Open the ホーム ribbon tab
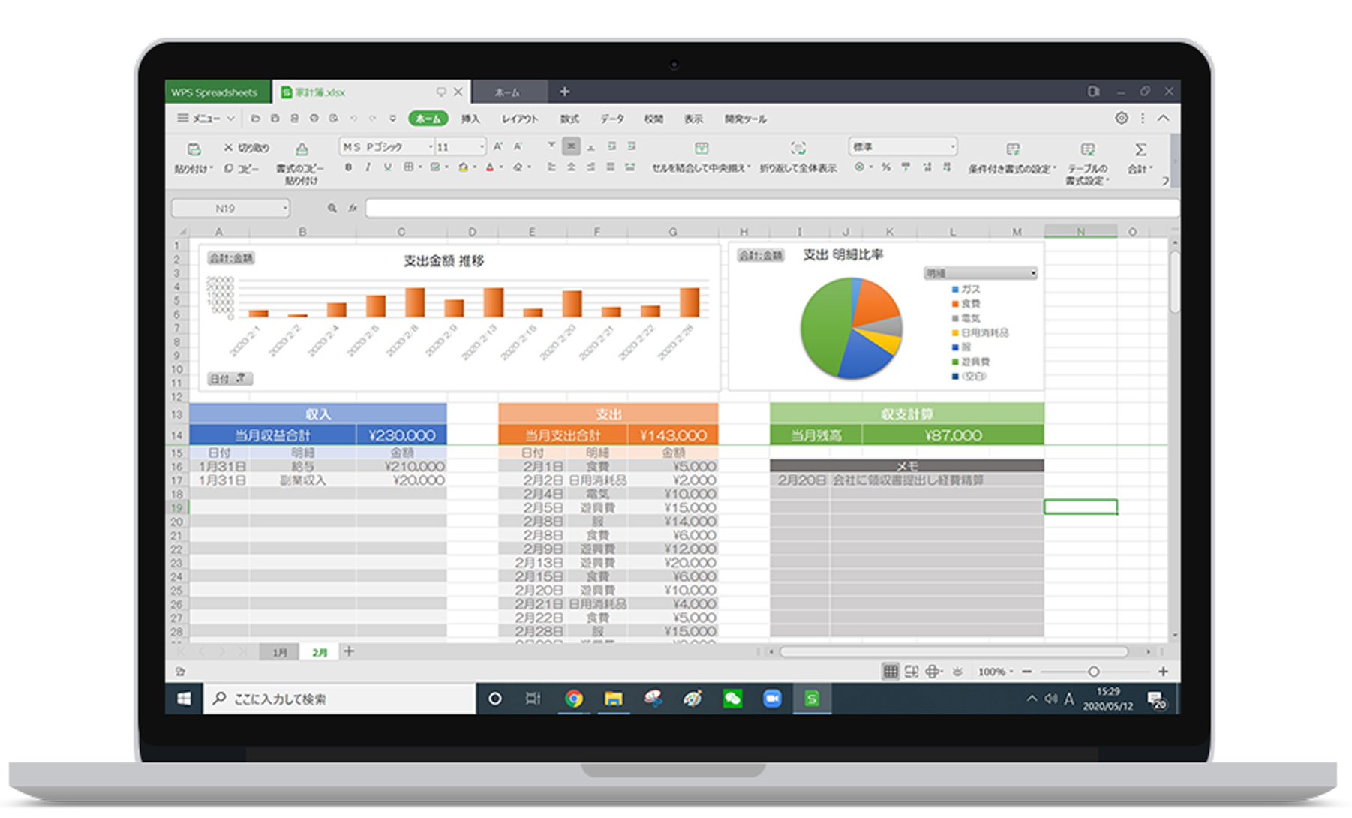The image size is (1352, 818). tap(428, 119)
